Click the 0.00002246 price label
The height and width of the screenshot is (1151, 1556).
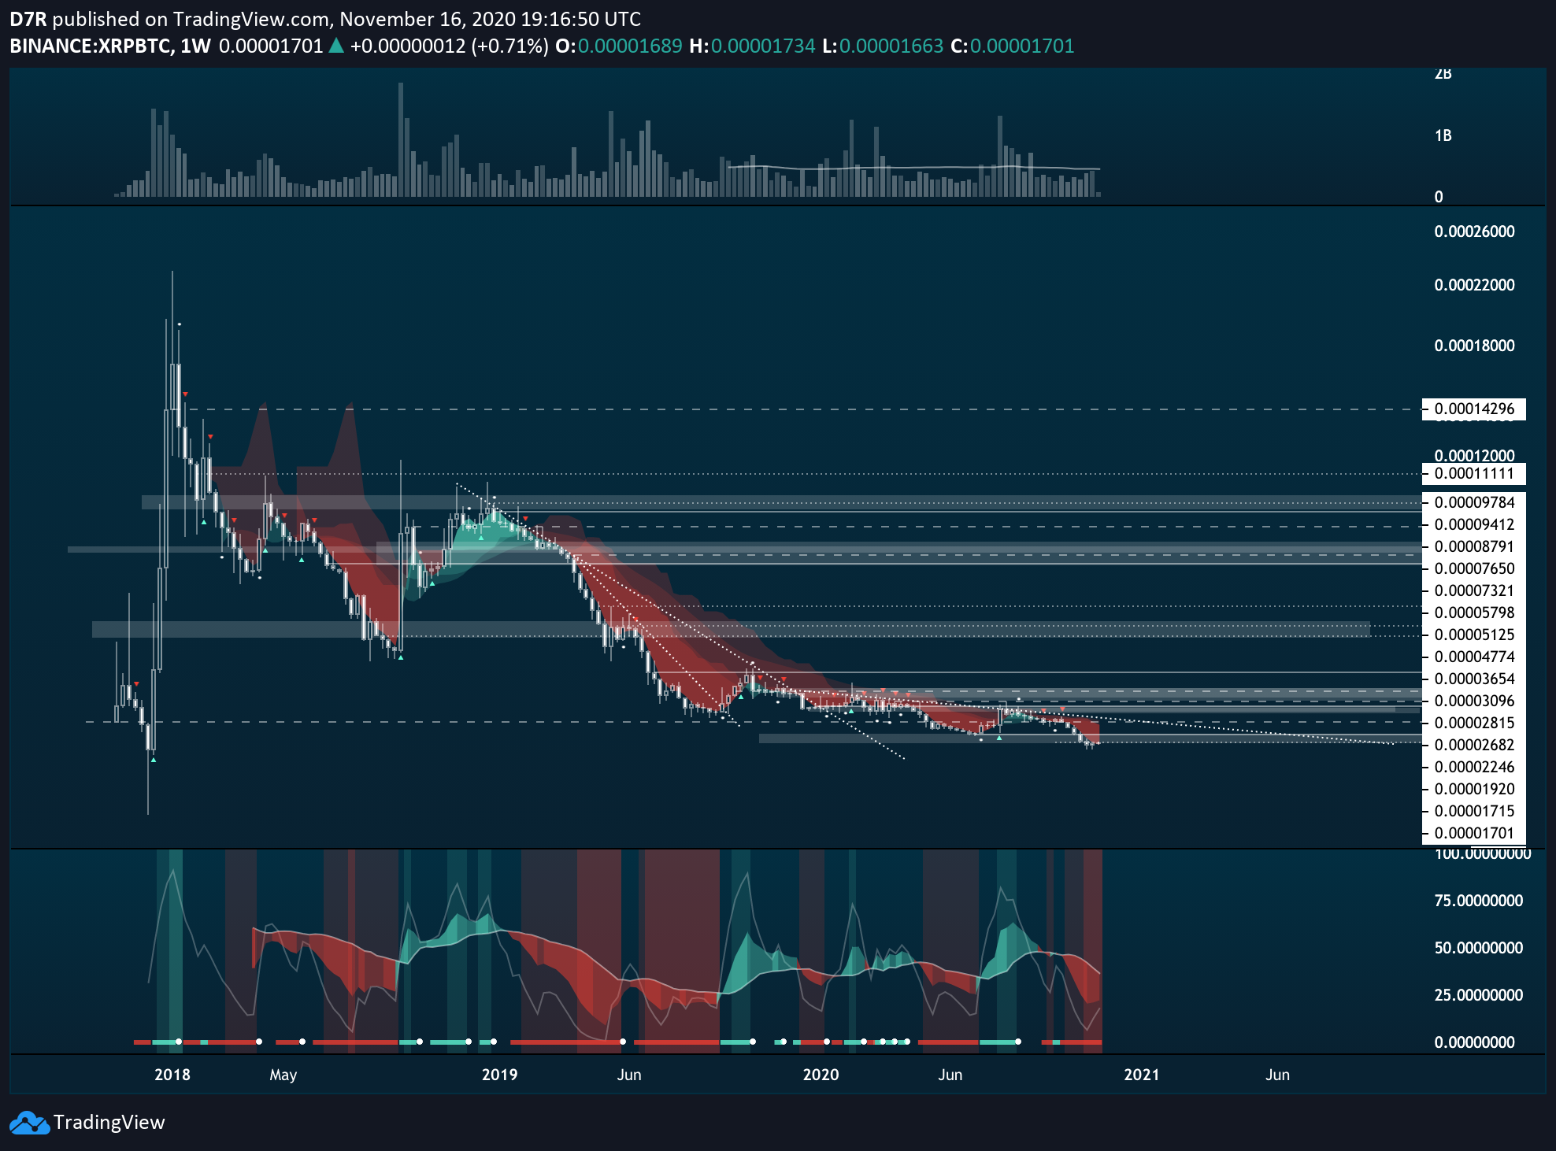[1474, 767]
